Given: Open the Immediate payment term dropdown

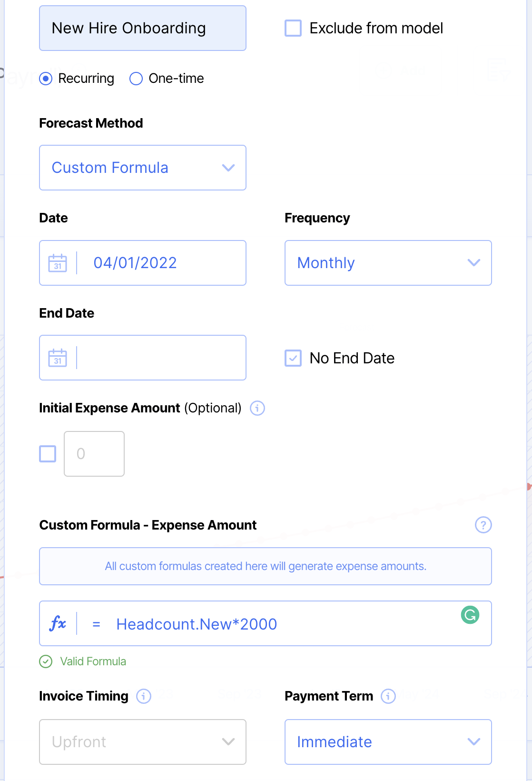Looking at the screenshot, I should click(x=388, y=742).
